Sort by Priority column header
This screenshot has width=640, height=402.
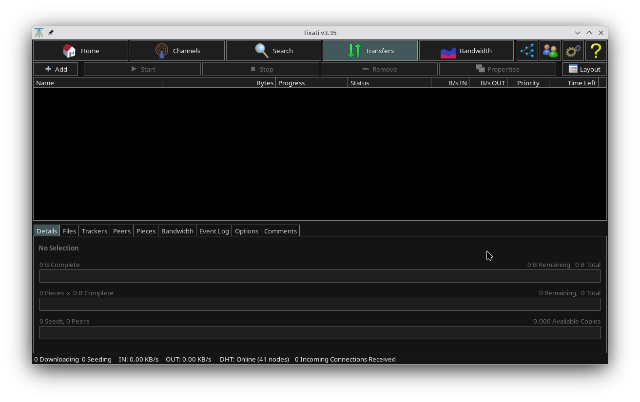point(528,83)
